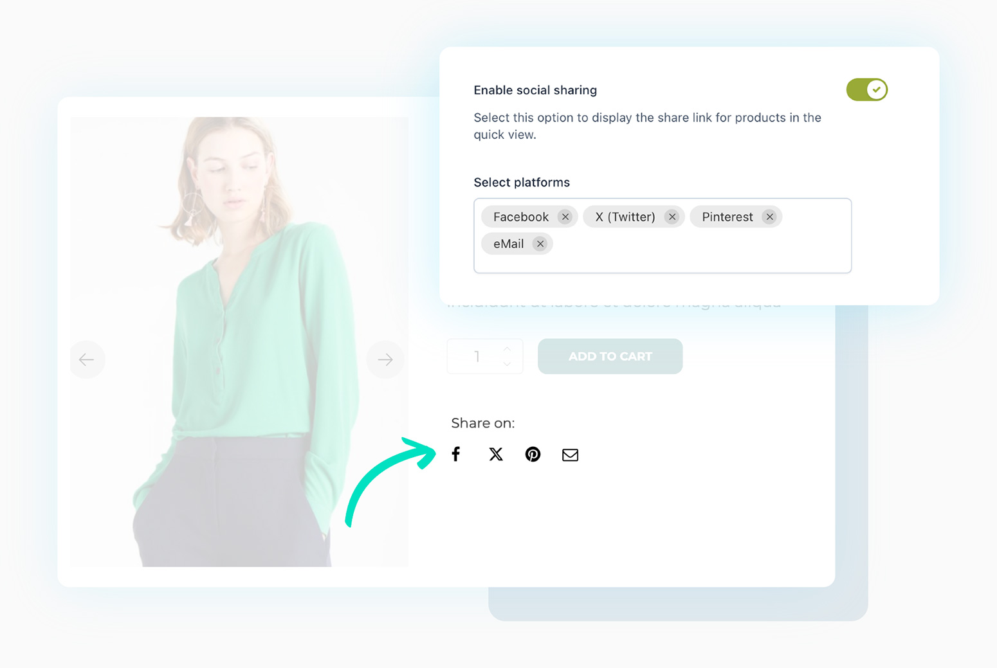Share the product via email icon

[570, 454]
